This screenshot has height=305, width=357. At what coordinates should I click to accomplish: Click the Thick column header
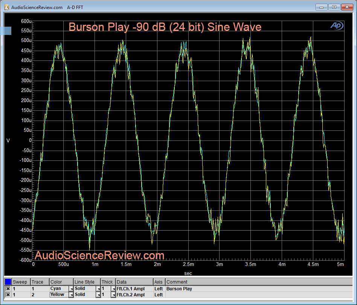coord(108,282)
